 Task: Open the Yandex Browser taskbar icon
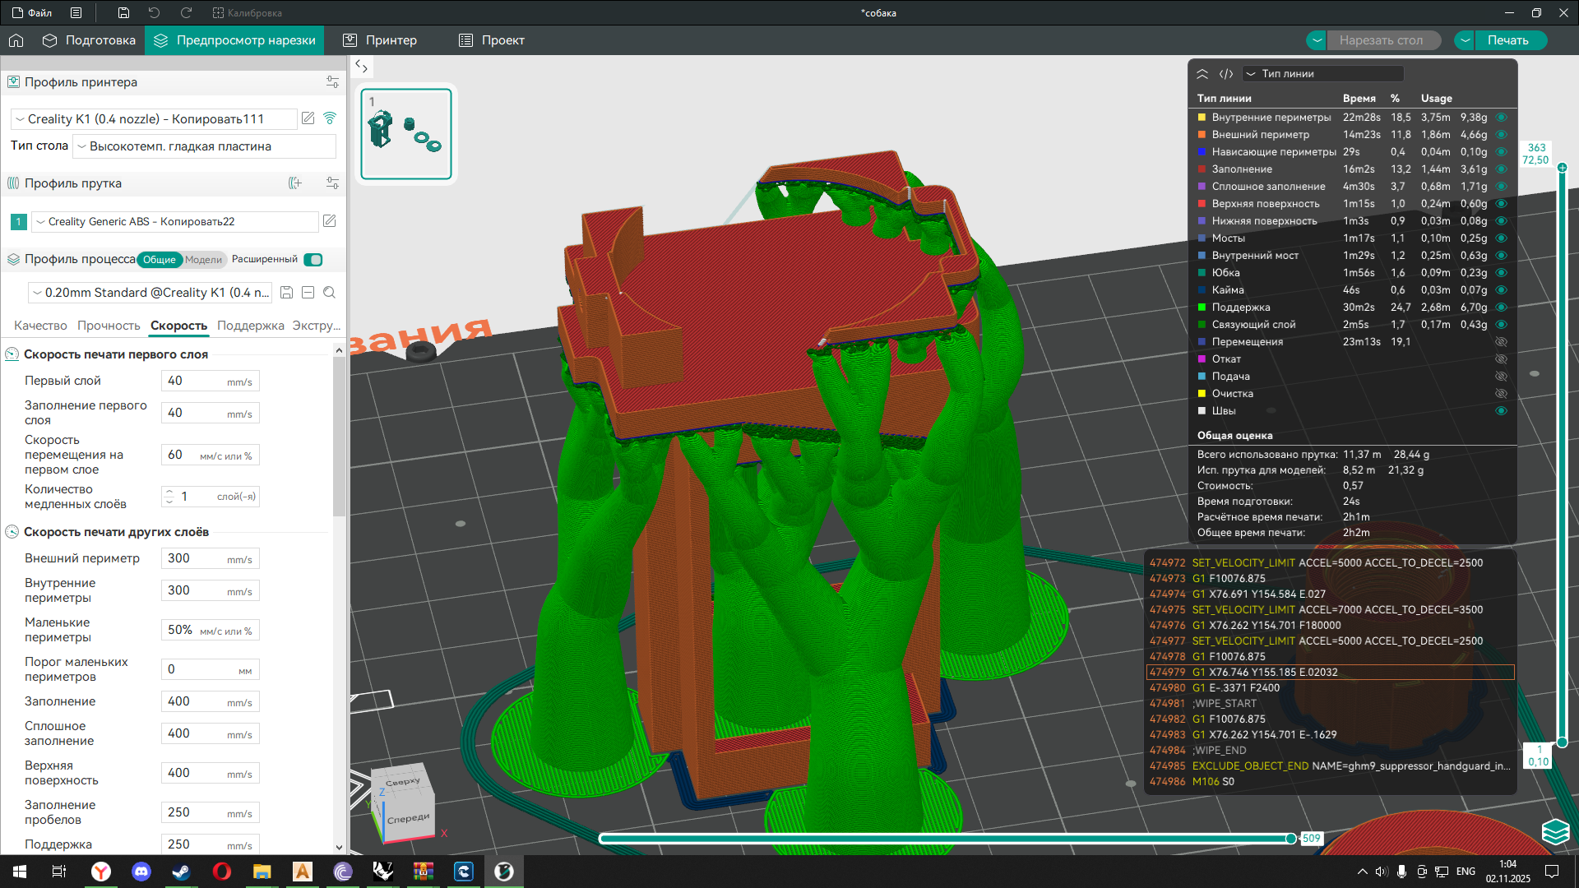point(101,872)
